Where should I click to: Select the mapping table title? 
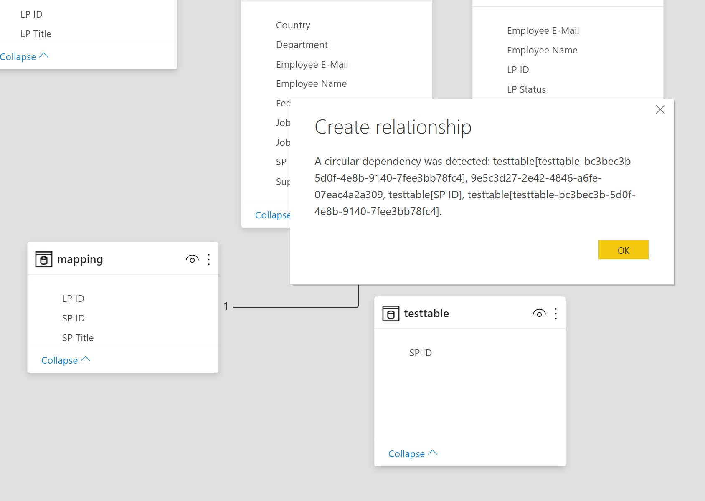[80, 259]
